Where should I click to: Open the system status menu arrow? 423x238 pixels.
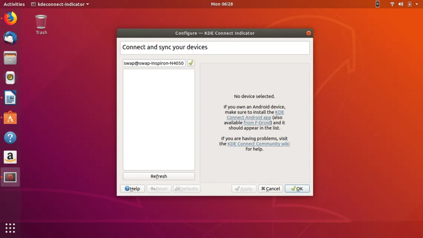(417, 4)
